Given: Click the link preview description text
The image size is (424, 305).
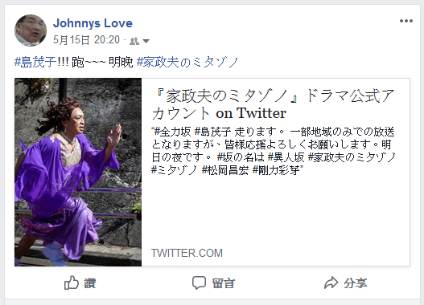Looking at the screenshot, I should coord(274,151).
